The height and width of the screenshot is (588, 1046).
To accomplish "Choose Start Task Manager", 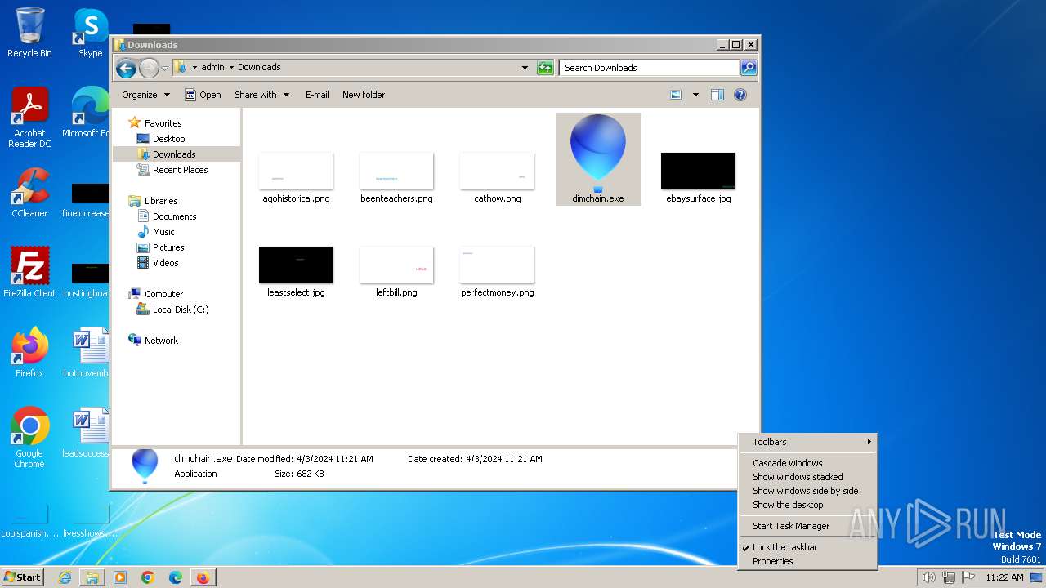I will coord(808,526).
